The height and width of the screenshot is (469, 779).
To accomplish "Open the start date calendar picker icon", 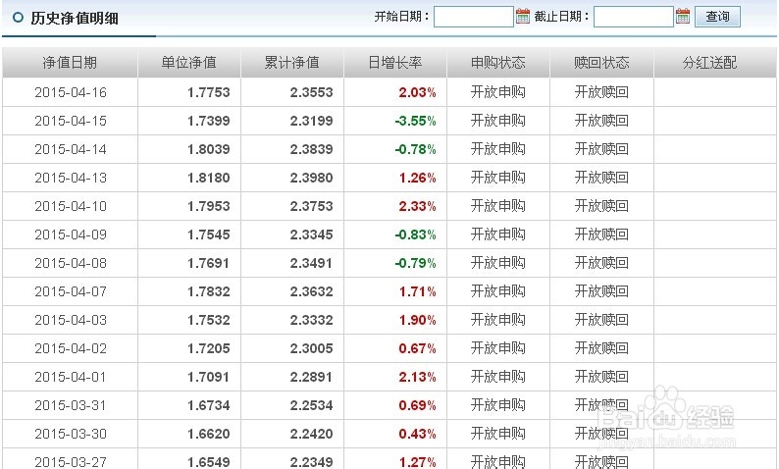I will coord(523,16).
